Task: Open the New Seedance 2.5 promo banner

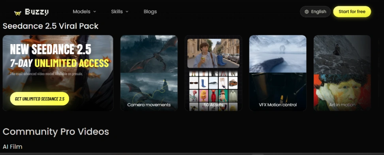Action: [58, 73]
